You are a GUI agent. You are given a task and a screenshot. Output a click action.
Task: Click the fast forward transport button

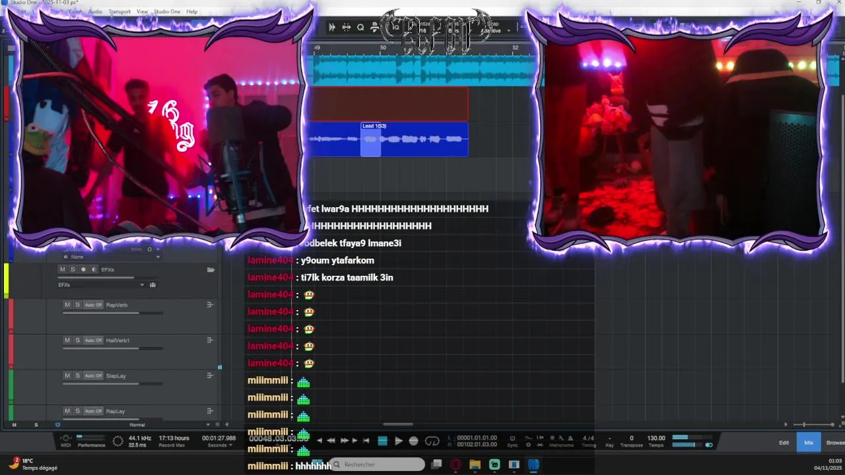point(344,441)
